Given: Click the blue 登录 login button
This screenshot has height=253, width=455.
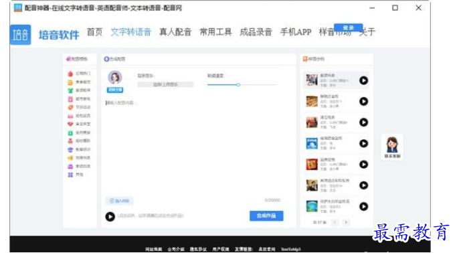Looking at the screenshot, I should (x=348, y=27).
